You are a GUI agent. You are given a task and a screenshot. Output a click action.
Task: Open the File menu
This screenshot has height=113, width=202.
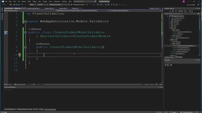[6, 1]
